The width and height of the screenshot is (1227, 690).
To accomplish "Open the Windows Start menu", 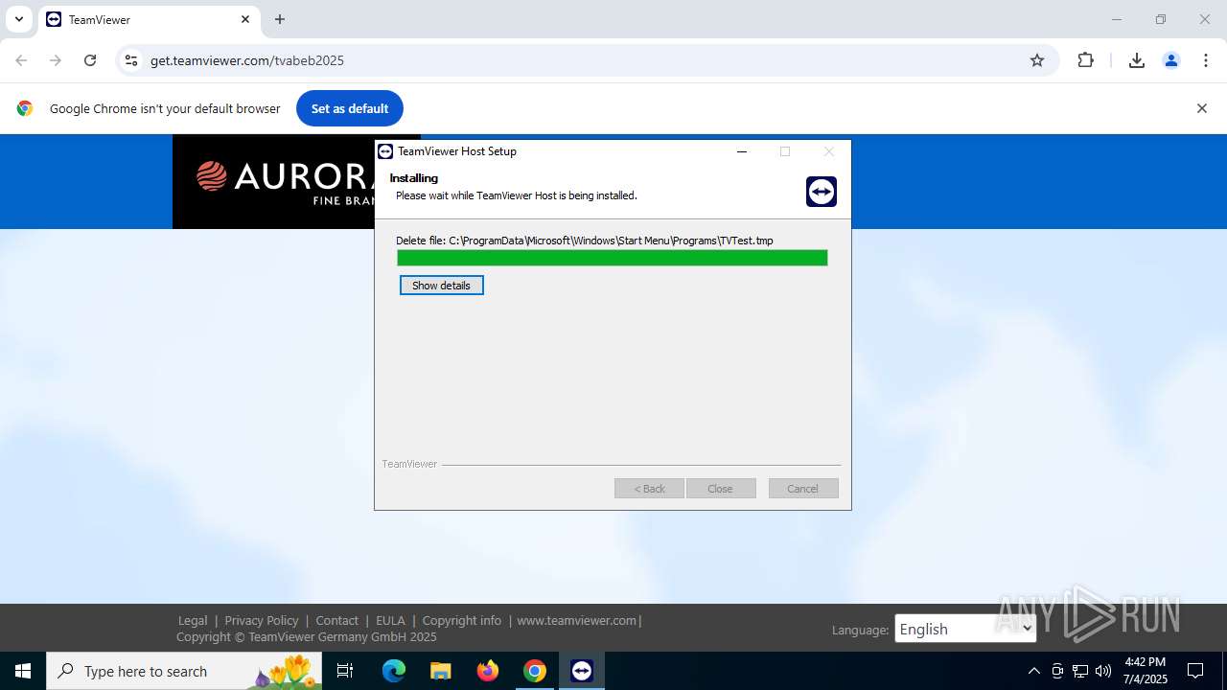I will 23,671.
